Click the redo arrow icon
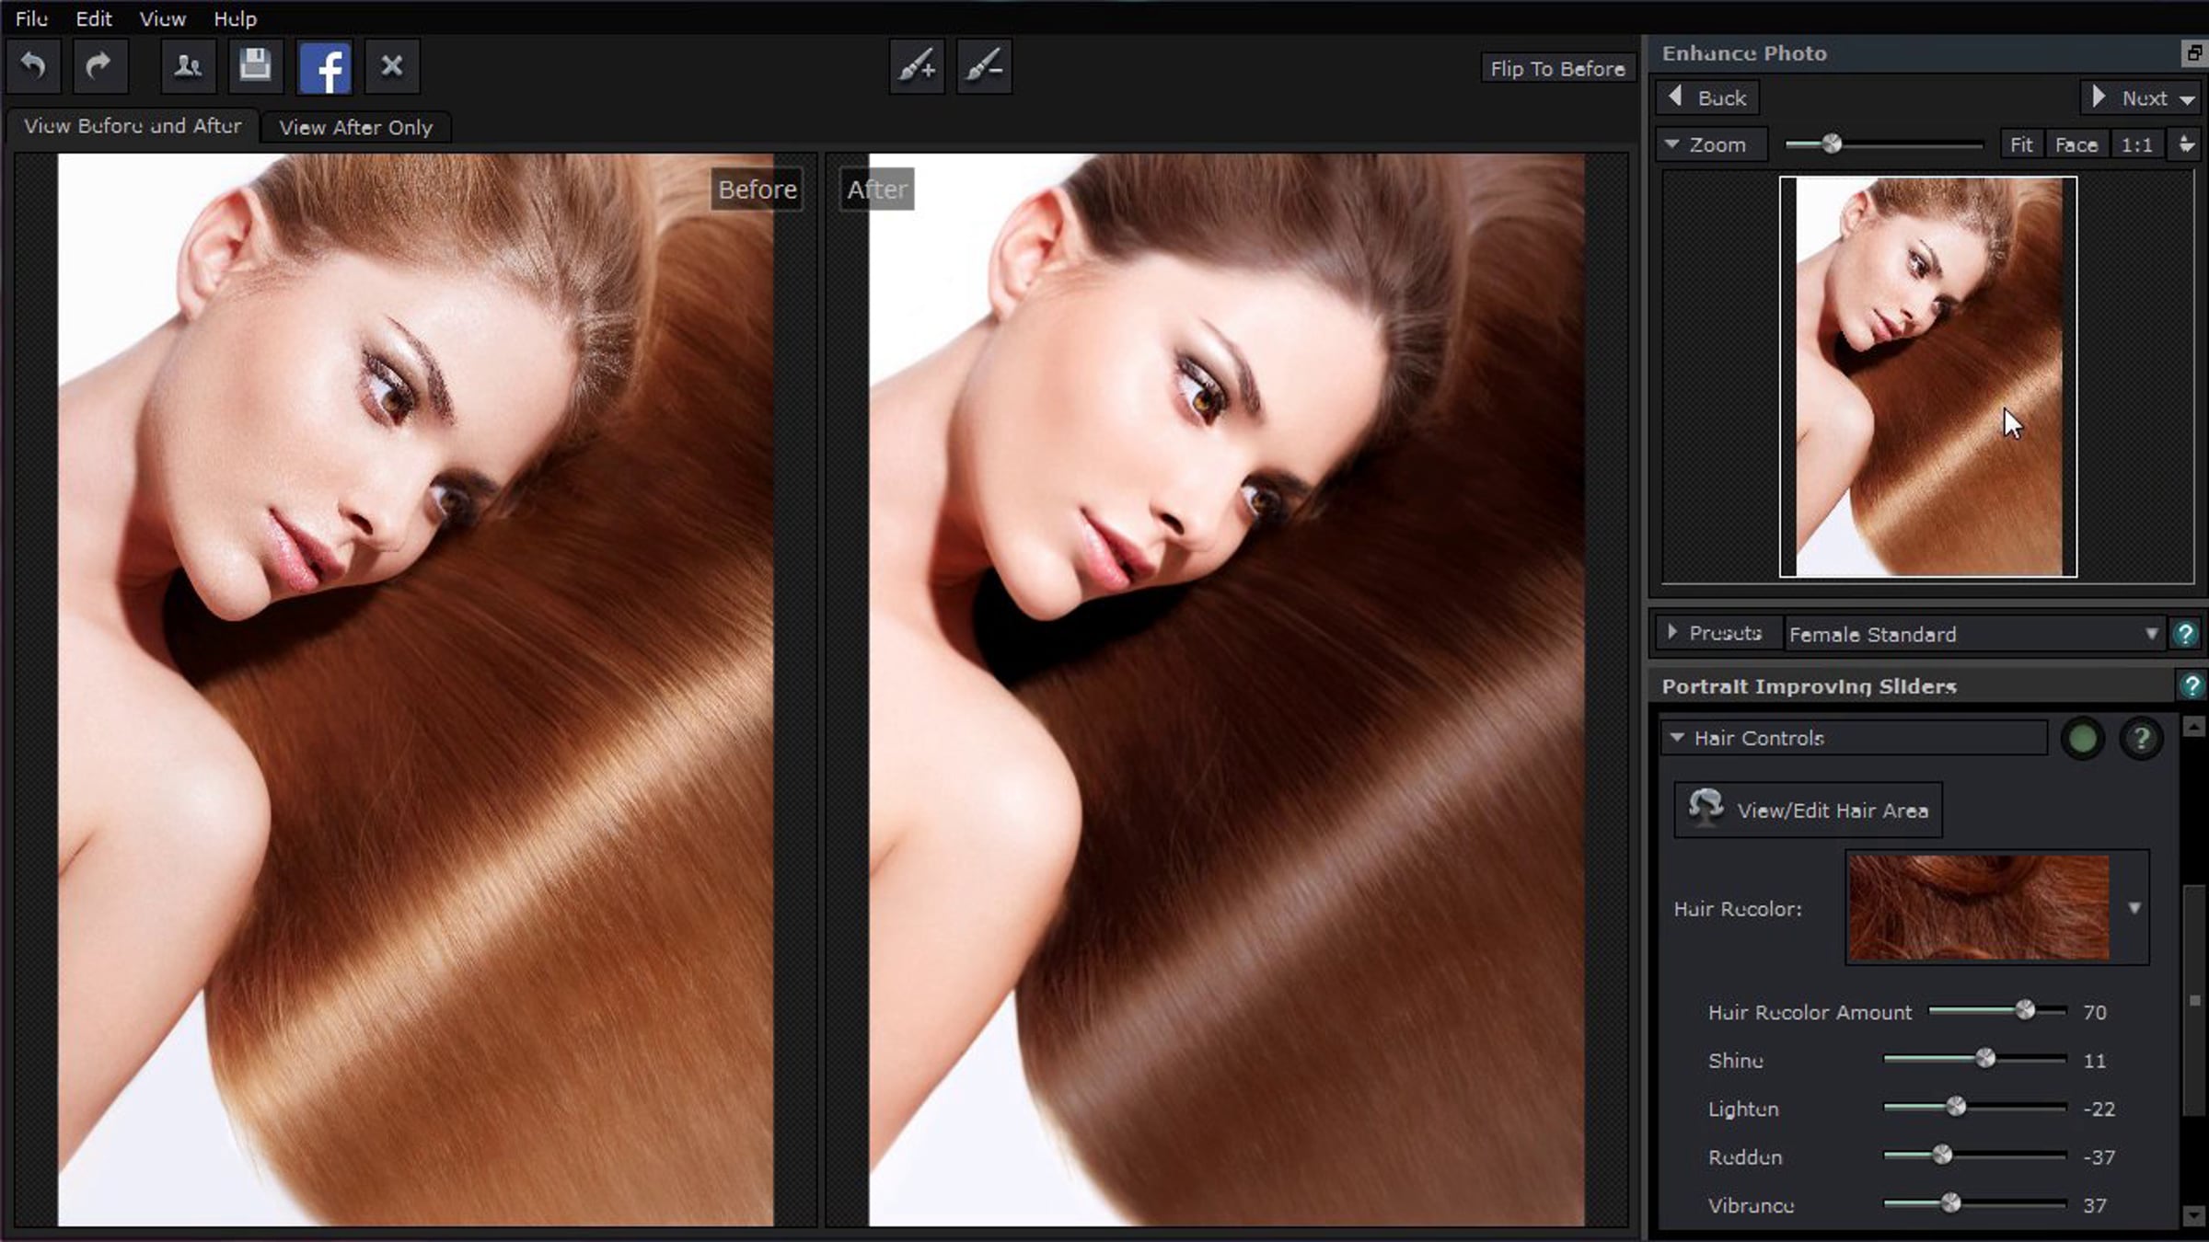The image size is (2209, 1242). 99,66
